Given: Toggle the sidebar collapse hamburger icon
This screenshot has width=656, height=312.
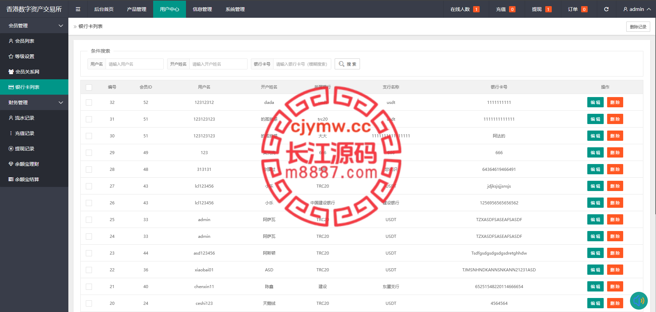Looking at the screenshot, I should 78,9.
